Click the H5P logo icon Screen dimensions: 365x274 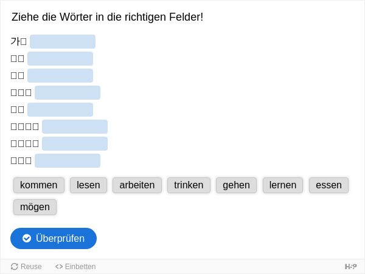(350, 267)
